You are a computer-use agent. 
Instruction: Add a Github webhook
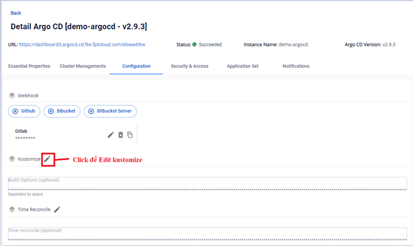24,111
